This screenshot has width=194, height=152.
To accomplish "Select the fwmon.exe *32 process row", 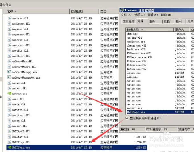I will pos(160,46).
